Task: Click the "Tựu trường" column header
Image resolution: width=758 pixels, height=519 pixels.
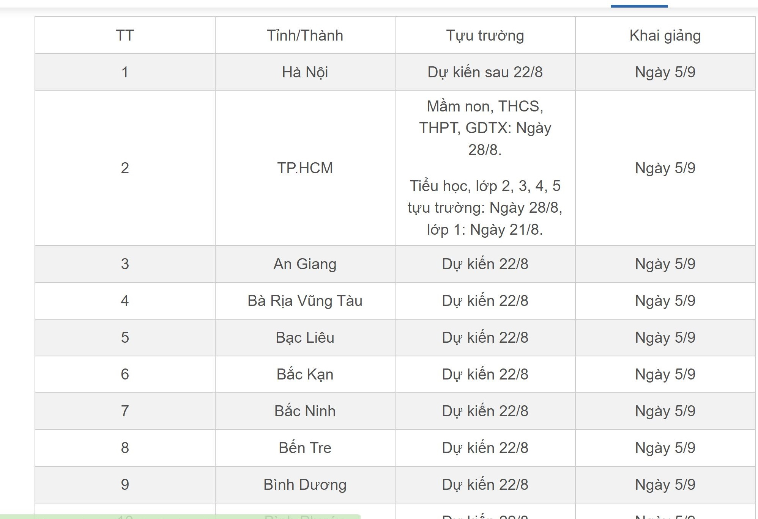Action: tap(485, 35)
